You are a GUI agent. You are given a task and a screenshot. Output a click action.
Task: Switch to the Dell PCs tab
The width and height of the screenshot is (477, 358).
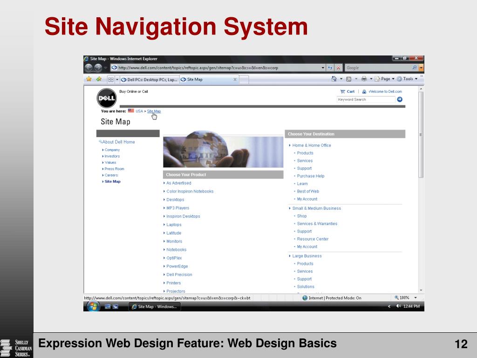click(x=150, y=79)
